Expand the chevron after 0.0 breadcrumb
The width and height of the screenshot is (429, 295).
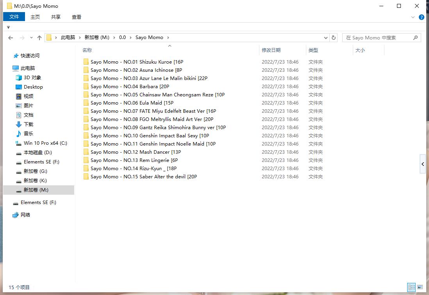click(130, 38)
